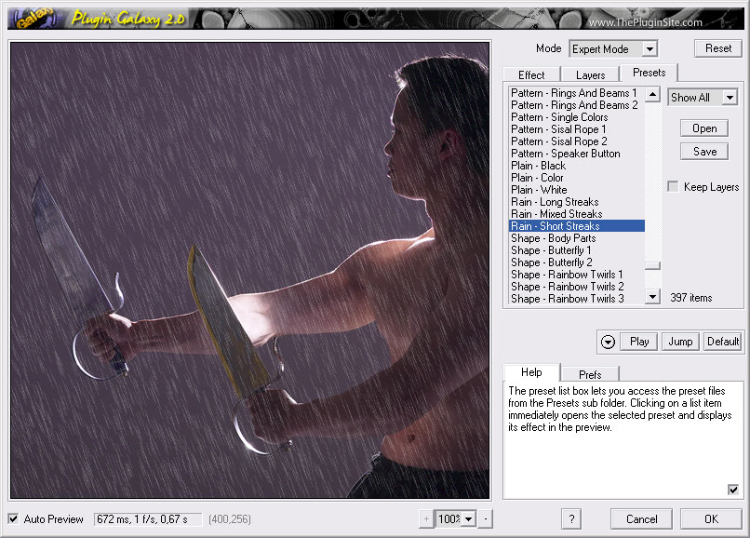Open help with the question mark button
750x538 pixels.
571,519
